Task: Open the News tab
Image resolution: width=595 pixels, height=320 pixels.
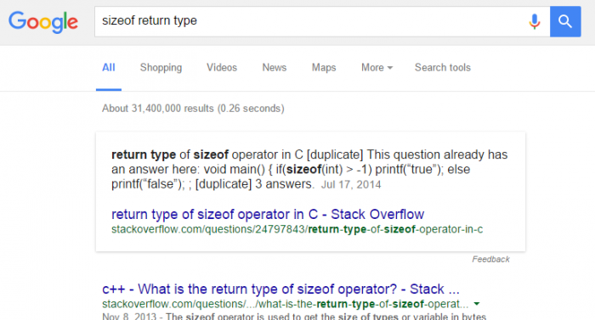Action: click(x=275, y=68)
